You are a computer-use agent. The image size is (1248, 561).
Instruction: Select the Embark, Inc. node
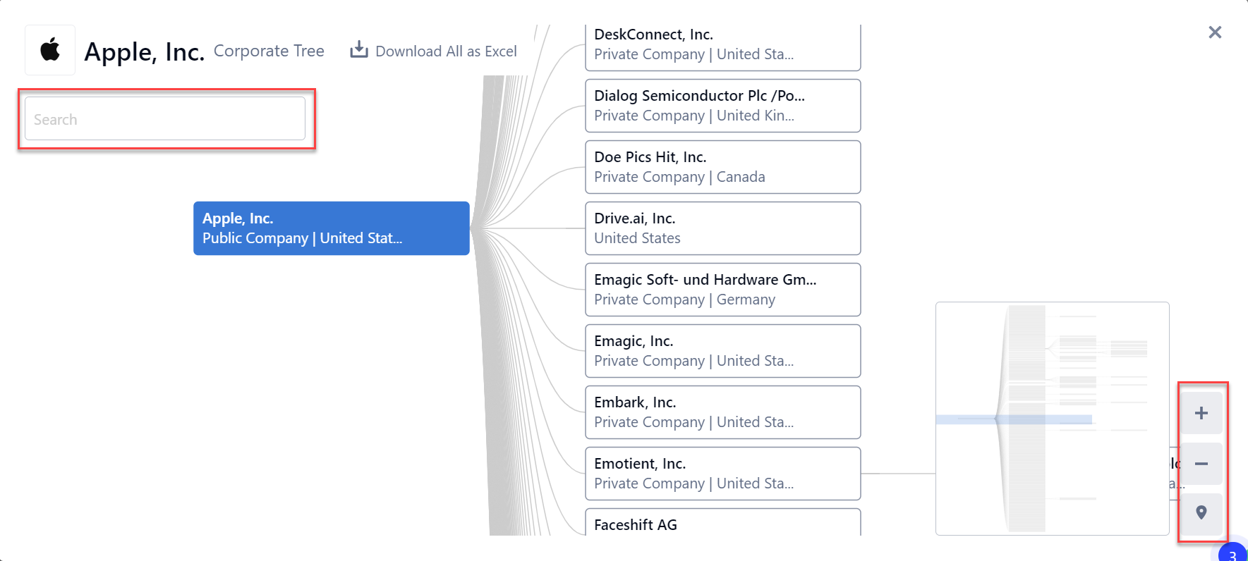click(x=722, y=412)
